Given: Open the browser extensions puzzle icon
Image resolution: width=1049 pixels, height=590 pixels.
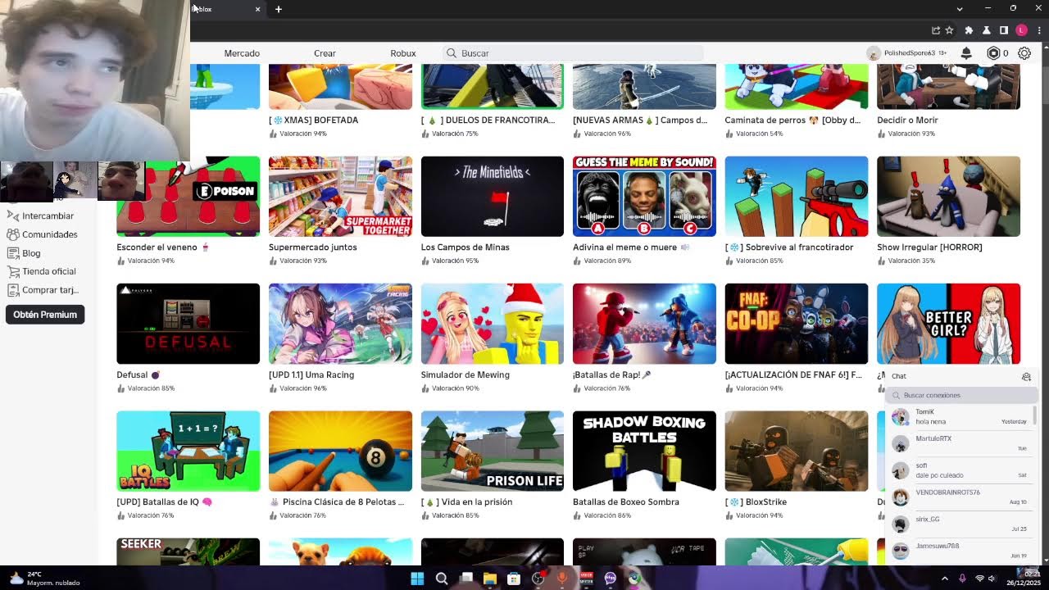Looking at the screenshot, I should [969, 30].
